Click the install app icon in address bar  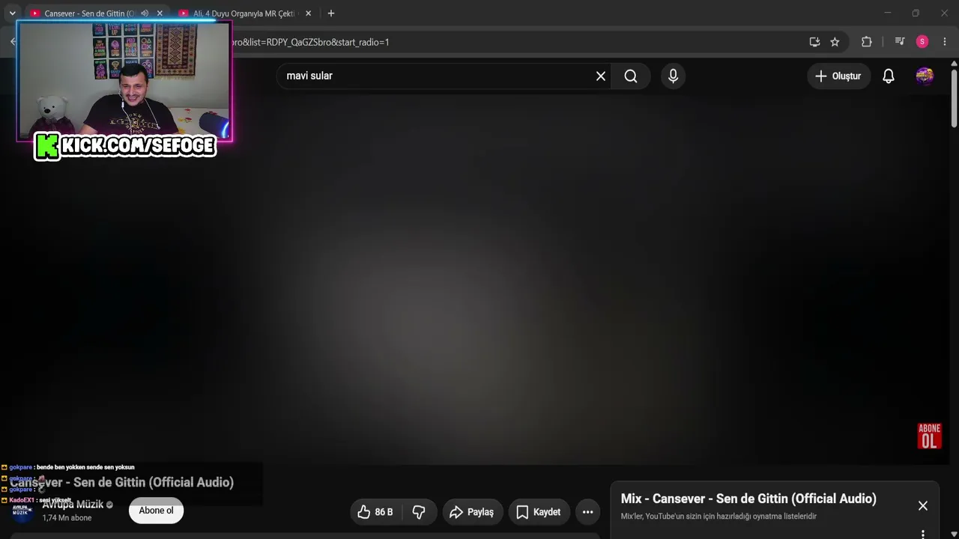click(x=814, y=42)
